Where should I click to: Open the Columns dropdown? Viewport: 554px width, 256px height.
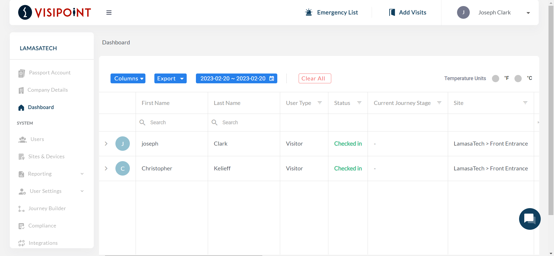point(128,78)
